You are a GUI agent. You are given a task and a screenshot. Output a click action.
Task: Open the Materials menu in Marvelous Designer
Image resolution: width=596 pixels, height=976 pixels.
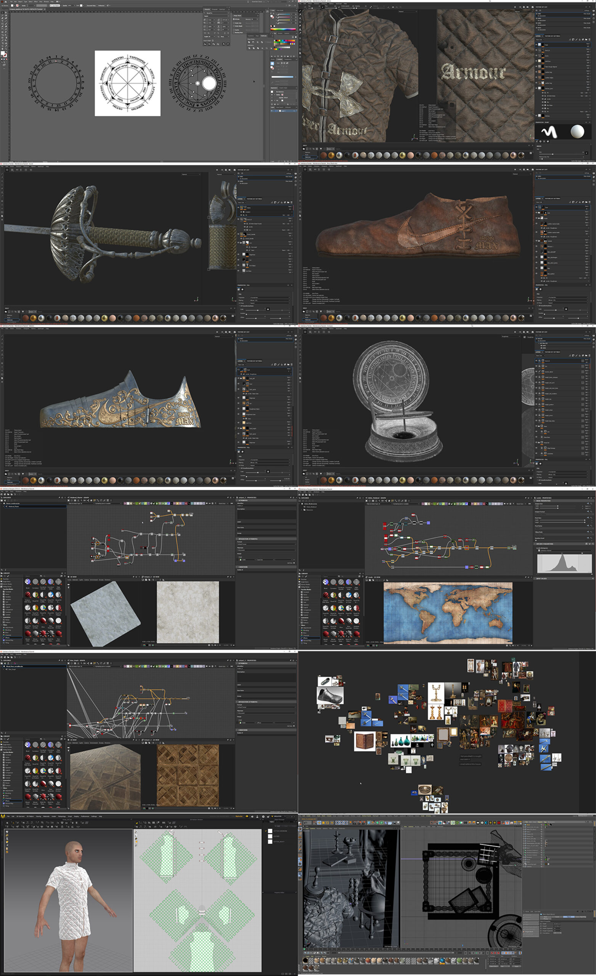(47, 816)
